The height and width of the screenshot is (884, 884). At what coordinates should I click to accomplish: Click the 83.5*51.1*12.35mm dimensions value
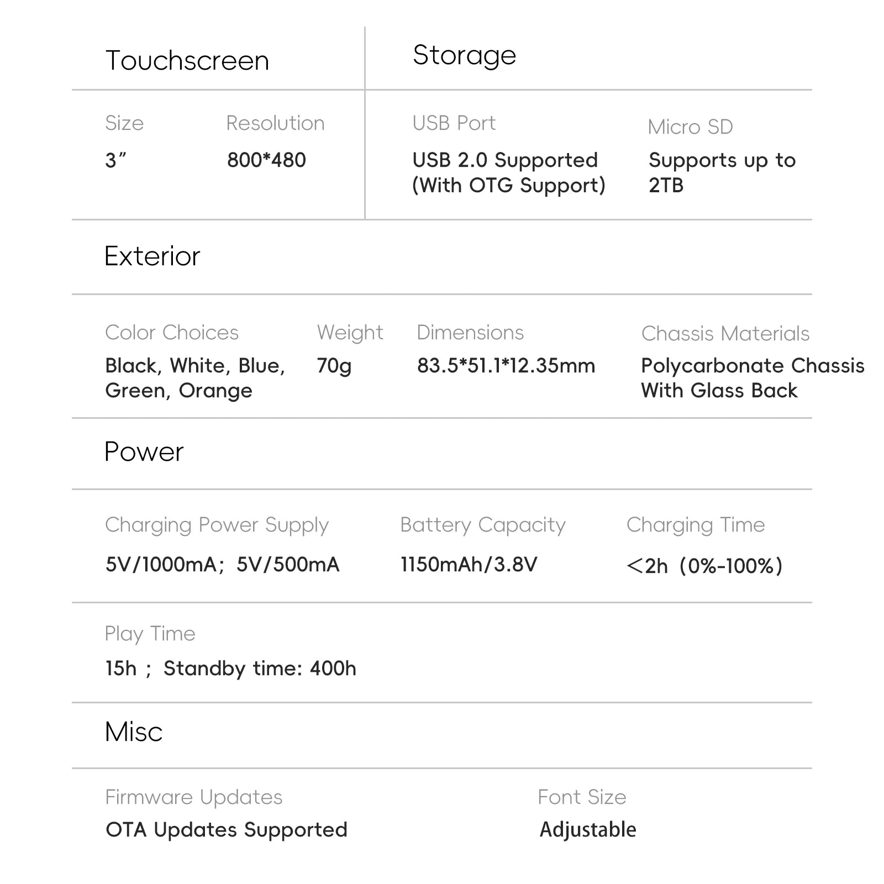point(506,366)
